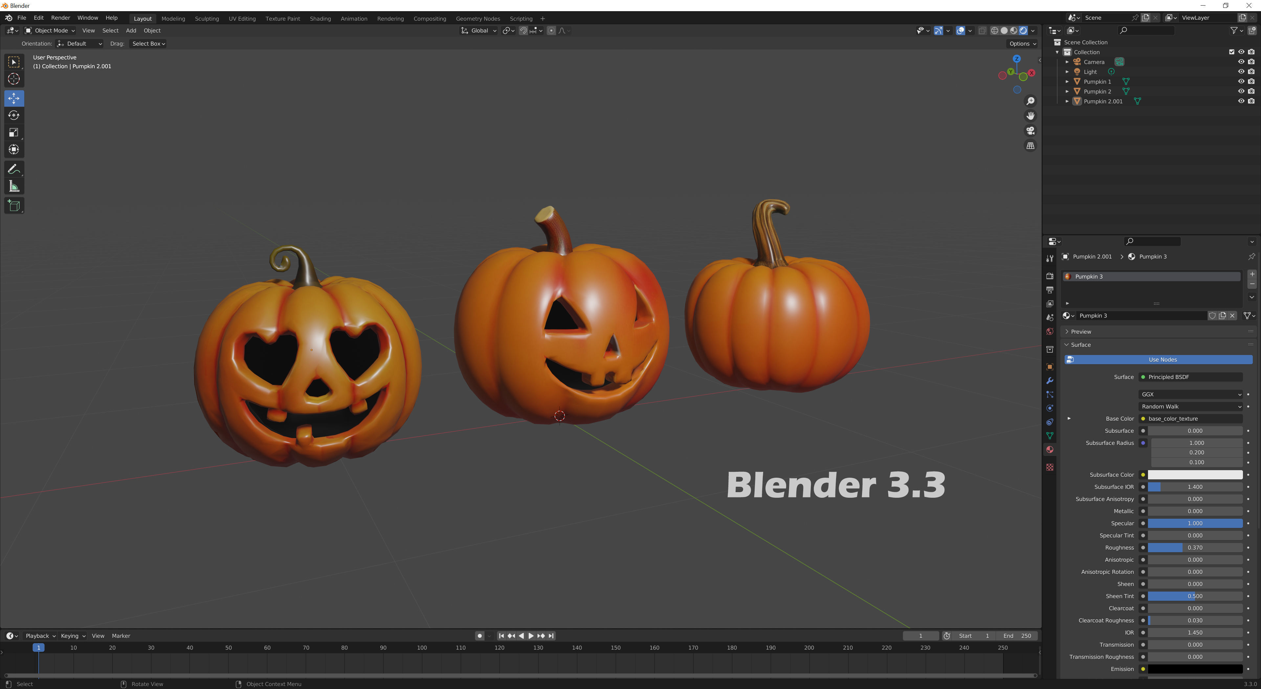Activate the Rotate tool

click(14, 115)
